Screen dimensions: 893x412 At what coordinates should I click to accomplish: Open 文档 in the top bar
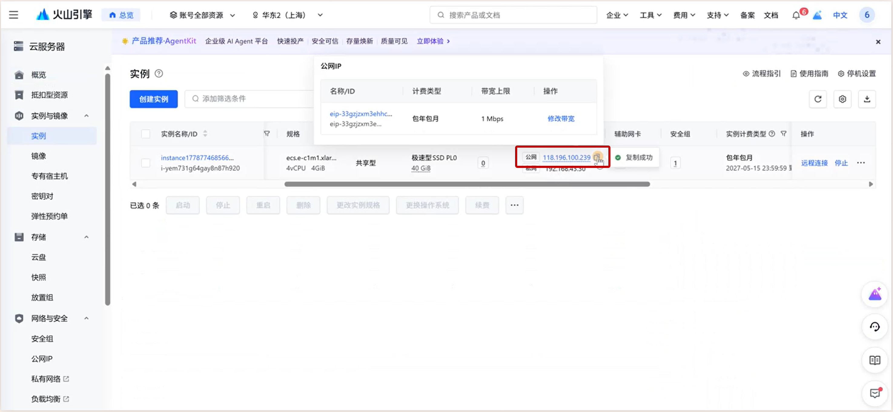pyautogui.click(x=771, y=15)
